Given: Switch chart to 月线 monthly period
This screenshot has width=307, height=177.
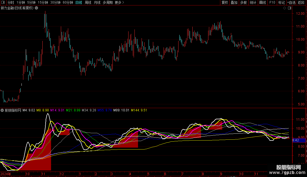Looking at the screenshot, I should 97,2.
